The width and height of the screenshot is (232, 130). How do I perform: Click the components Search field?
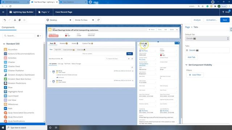click(x=18, y=36)
